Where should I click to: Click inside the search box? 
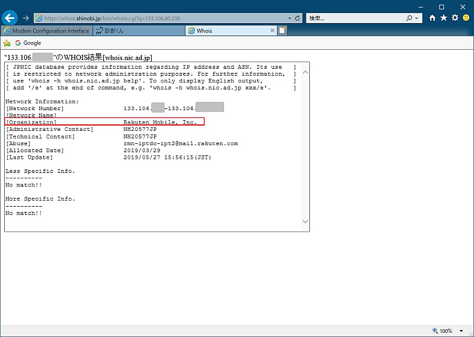355,18
